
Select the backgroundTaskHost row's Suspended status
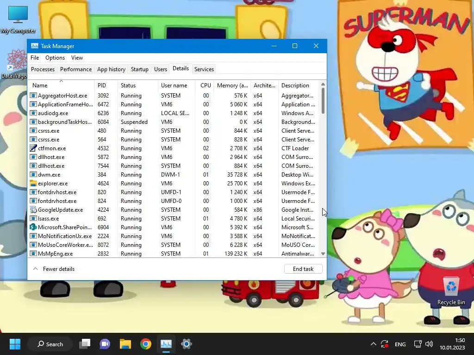coord(134,122)
